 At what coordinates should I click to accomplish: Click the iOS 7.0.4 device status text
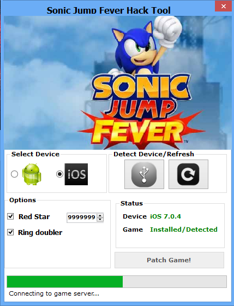(165, 216)
